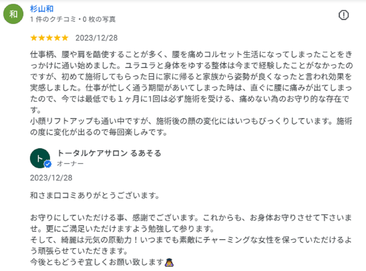366x271 pixels.
Task: Click the third yellow rating star
Action: point(49,38)
